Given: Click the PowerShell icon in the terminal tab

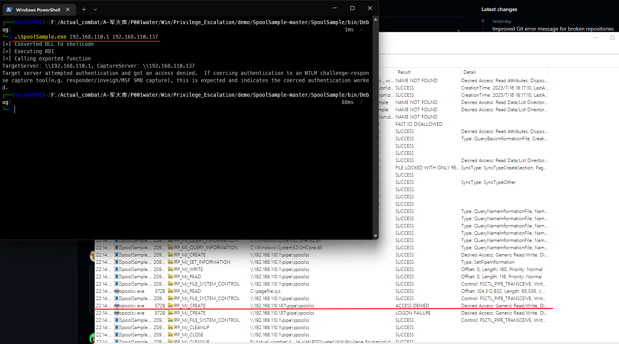Looking at the screenshot, I should coord(9,10).
